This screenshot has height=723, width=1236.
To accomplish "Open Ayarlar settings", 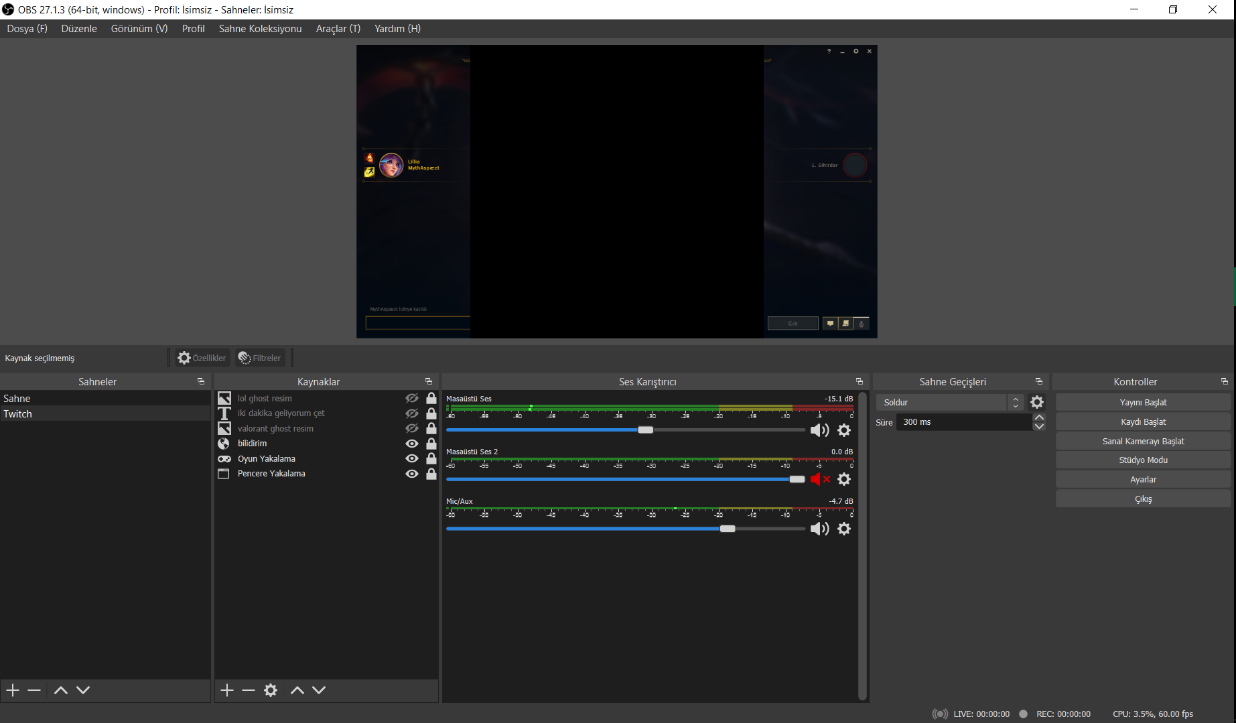I will [x=1144, y=480].
